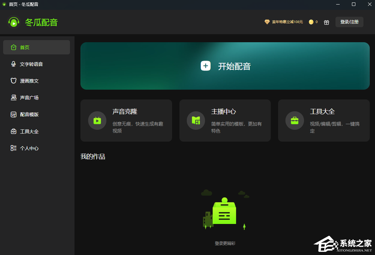Click the 视频/编辑/剪辑，一键搞定 description
The image size is (375, 255).
(x=335, y=127)
